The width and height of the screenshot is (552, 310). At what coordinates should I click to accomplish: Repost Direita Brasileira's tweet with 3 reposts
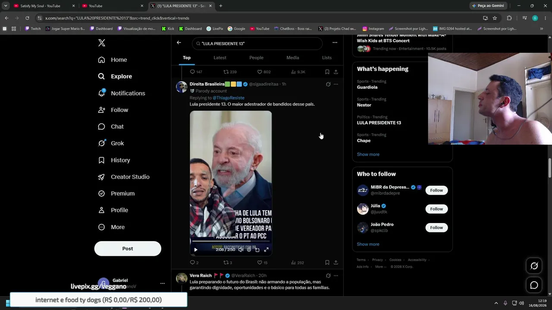click(x=228, y=263)
